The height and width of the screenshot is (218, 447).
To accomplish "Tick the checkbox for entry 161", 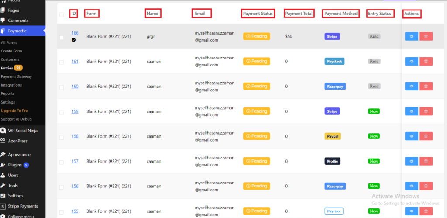I will pos(62,62).
